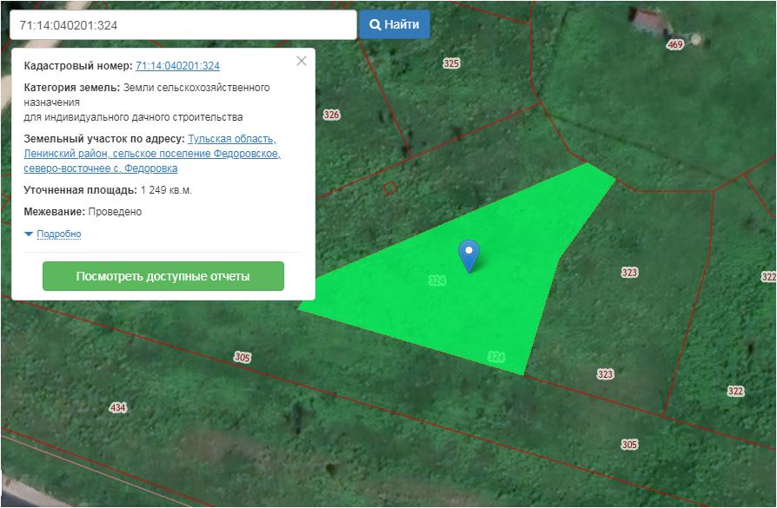Select parcel label 325 on map
Viewport: 777px width, 508px height.
coord(451,63)
